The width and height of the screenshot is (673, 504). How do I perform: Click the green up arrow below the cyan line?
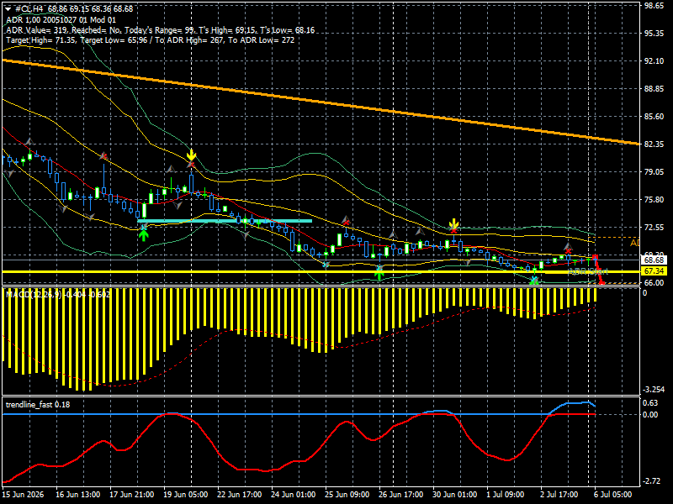[144, 234]
